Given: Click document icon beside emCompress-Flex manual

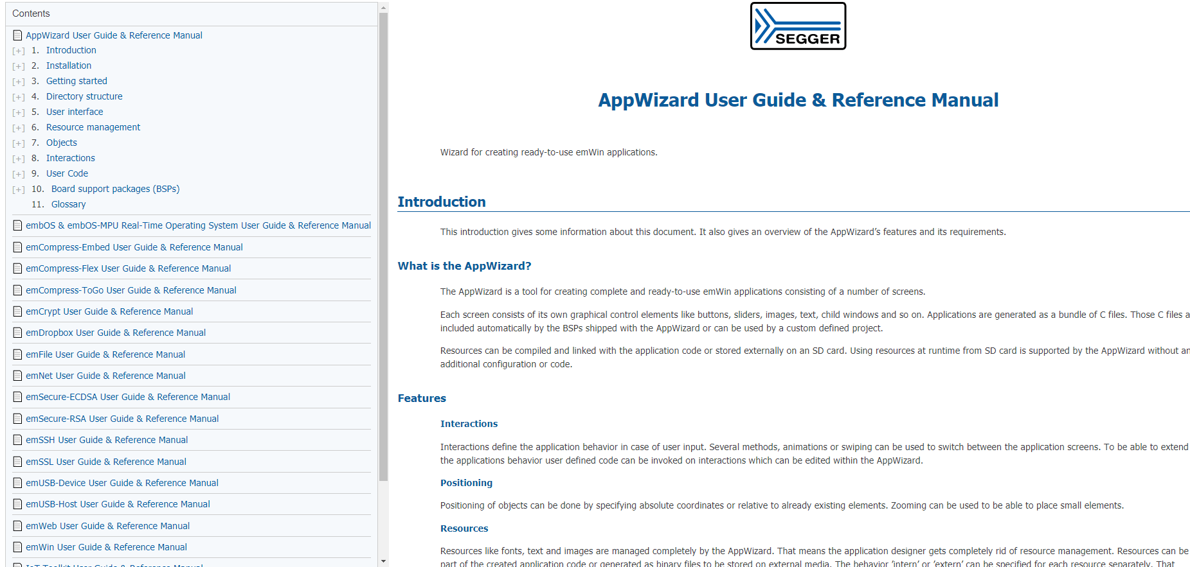Looking at the screenshot, I should coord(18,268).
